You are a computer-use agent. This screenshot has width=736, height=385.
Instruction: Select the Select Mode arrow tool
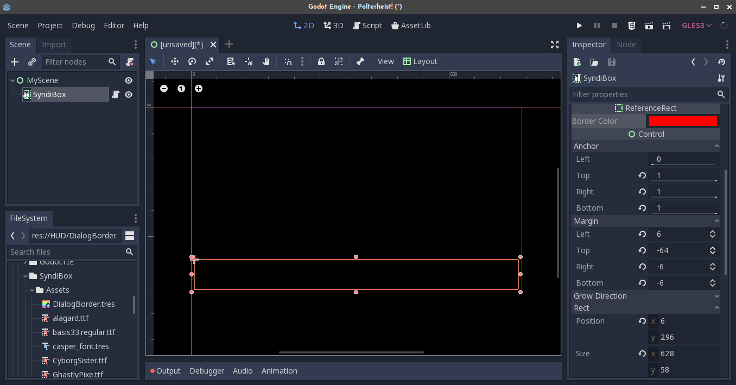(153, 61)
